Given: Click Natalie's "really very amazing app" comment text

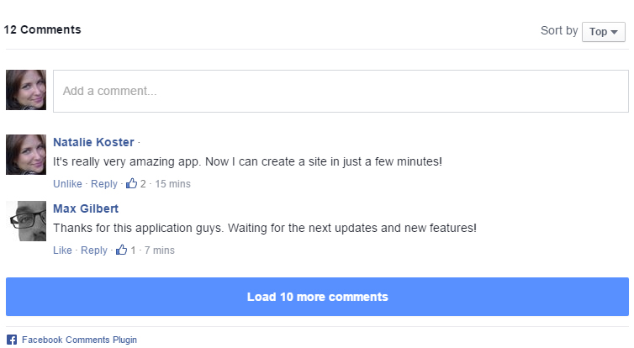Looking at the screenshot, I should pos(247,161).
